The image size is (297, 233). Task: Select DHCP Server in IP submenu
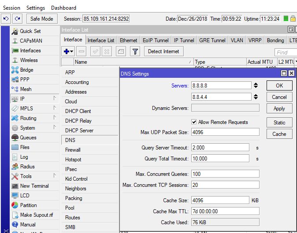pos(90,131)
